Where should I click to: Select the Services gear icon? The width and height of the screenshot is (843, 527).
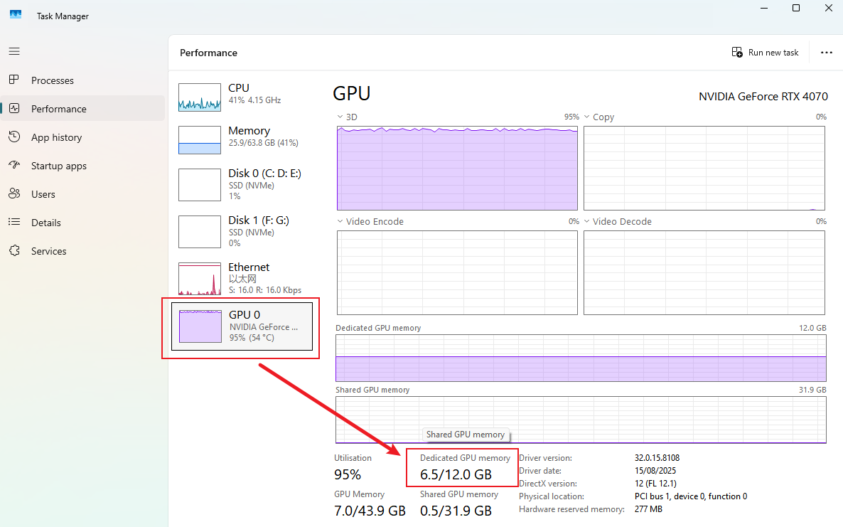pyautogui.click(x=14, y=251)
